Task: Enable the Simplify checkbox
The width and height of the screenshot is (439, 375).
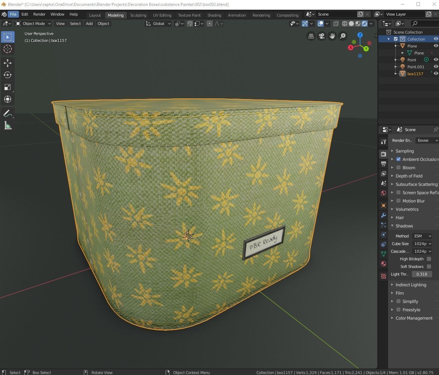Action: click(398, 301)
